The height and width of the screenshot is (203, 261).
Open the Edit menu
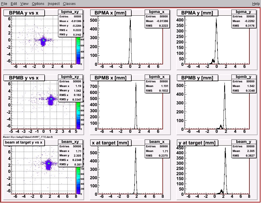14,3
